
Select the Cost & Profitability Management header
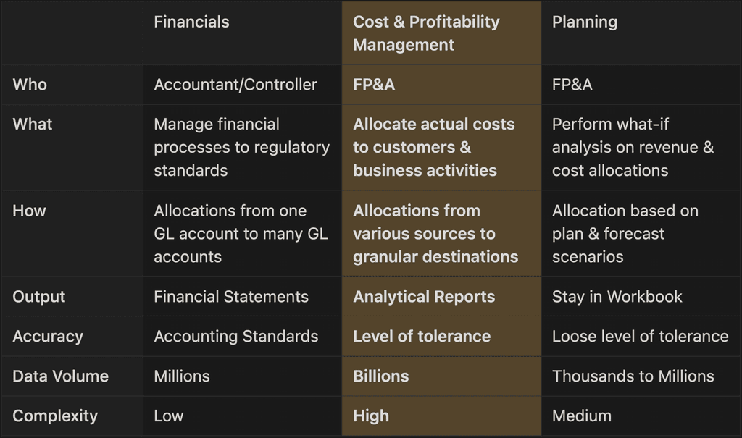[x=426, y=33]
